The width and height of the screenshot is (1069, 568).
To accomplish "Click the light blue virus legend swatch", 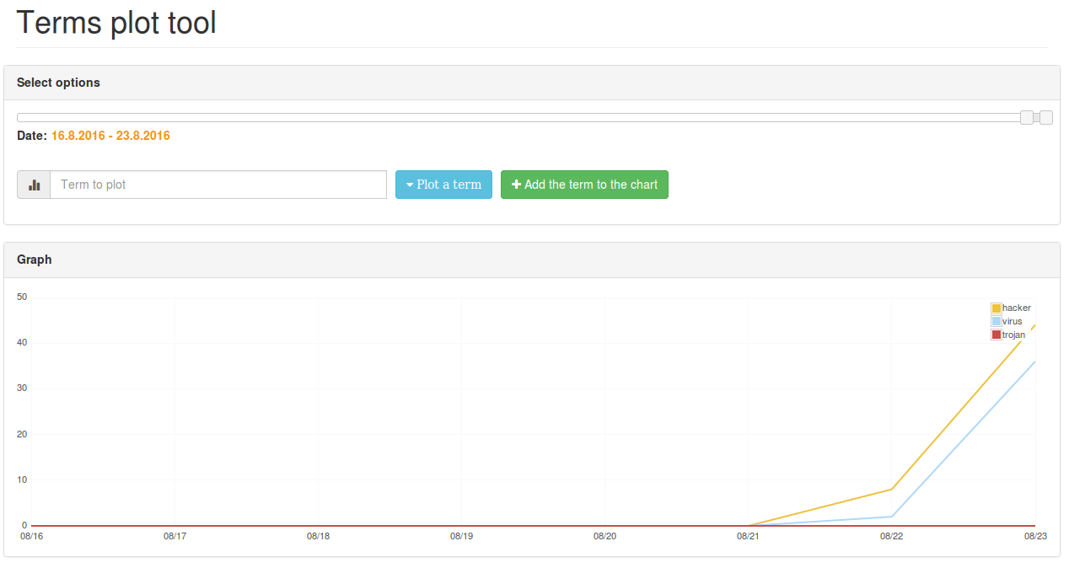I will click(996, 322).
